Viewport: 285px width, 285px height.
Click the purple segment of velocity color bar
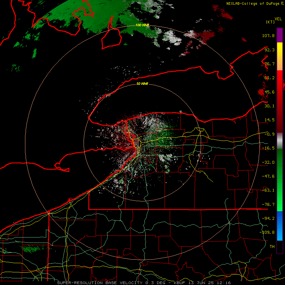click(280, 35)
